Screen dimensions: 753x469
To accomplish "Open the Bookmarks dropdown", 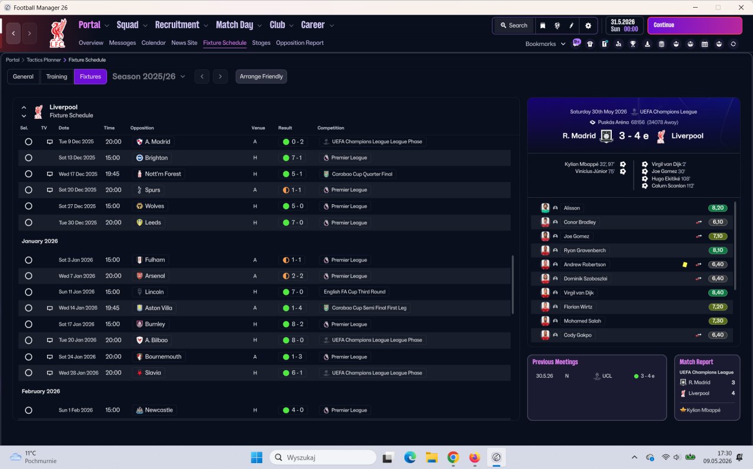I will click(x=545, y=44).
